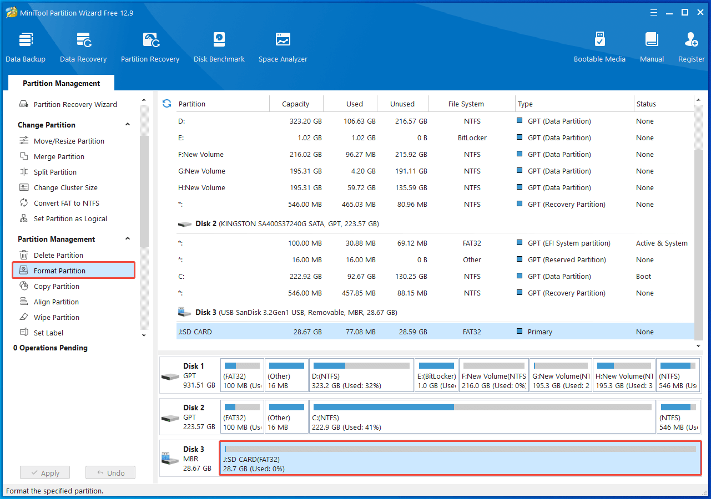Start the Disk Benchmark tool
This screenshot has height=499, width=711.
click(219, 47)
